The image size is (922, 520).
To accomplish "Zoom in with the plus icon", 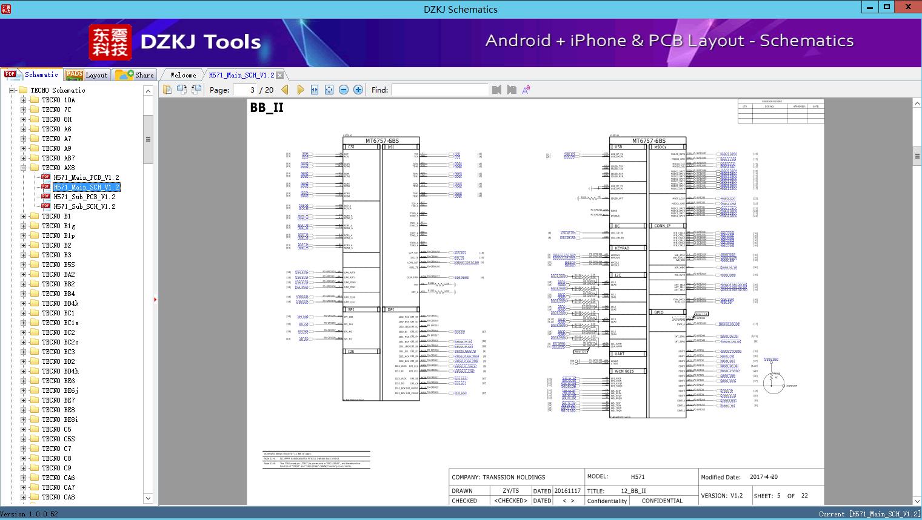I will (358, 90).
